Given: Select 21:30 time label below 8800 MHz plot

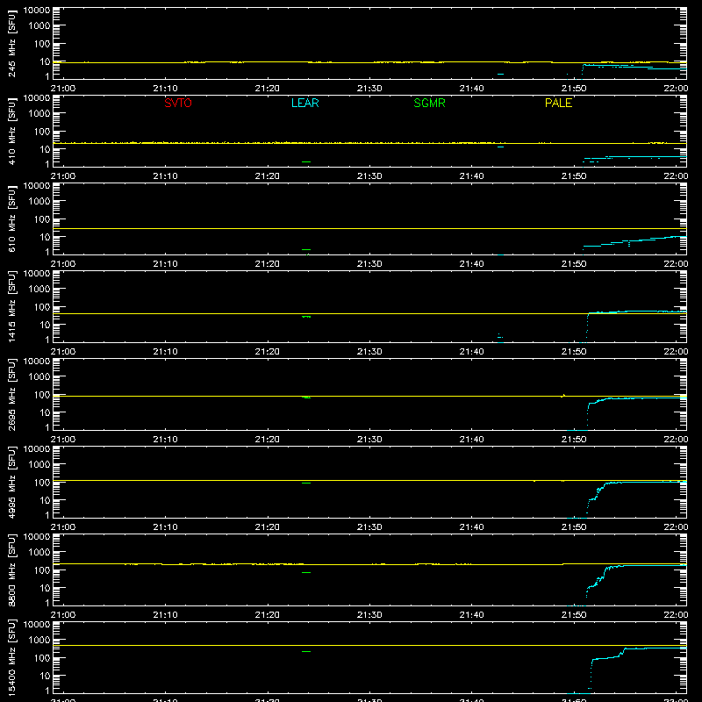Looking at the screenshot, I should coord(369,615).
